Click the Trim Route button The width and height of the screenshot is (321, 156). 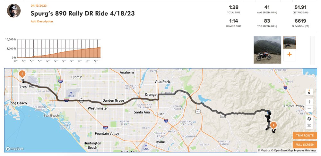click(x=305, y=136)
